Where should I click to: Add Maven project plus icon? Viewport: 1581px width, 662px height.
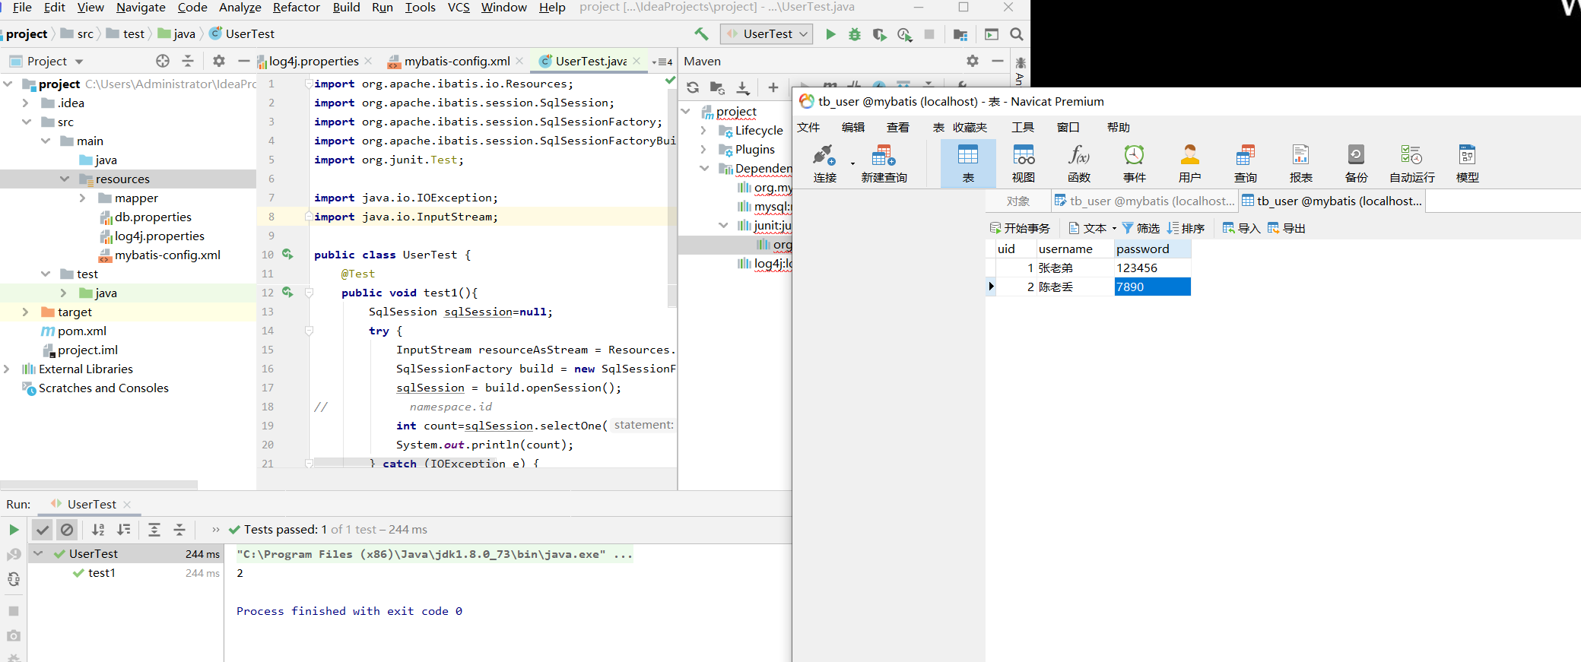(773, 87)
